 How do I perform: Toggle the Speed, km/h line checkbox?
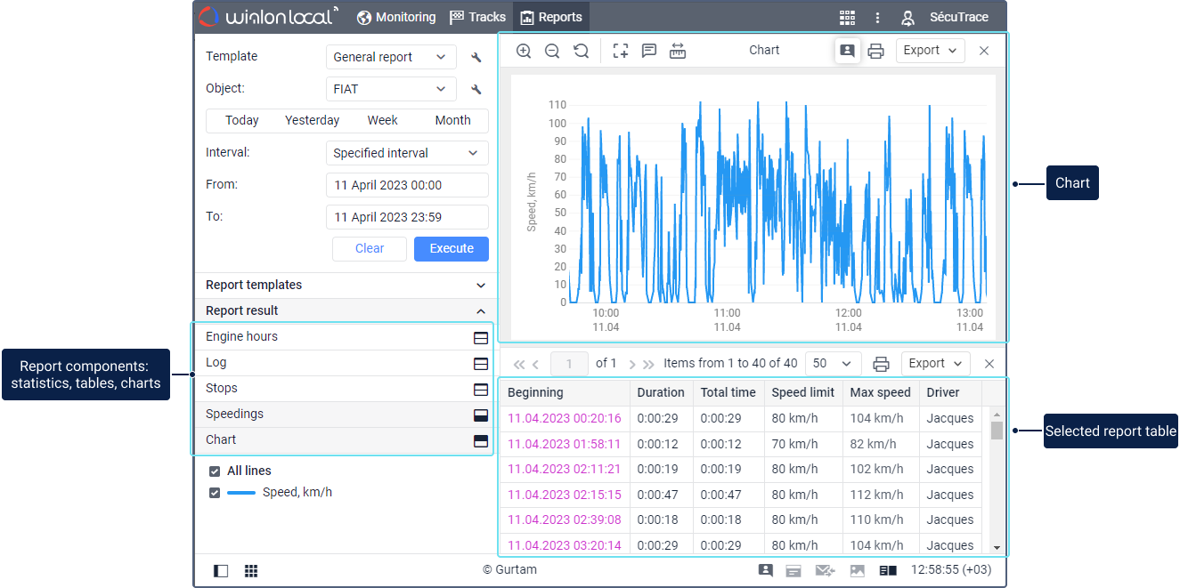(x=215, y=493)
